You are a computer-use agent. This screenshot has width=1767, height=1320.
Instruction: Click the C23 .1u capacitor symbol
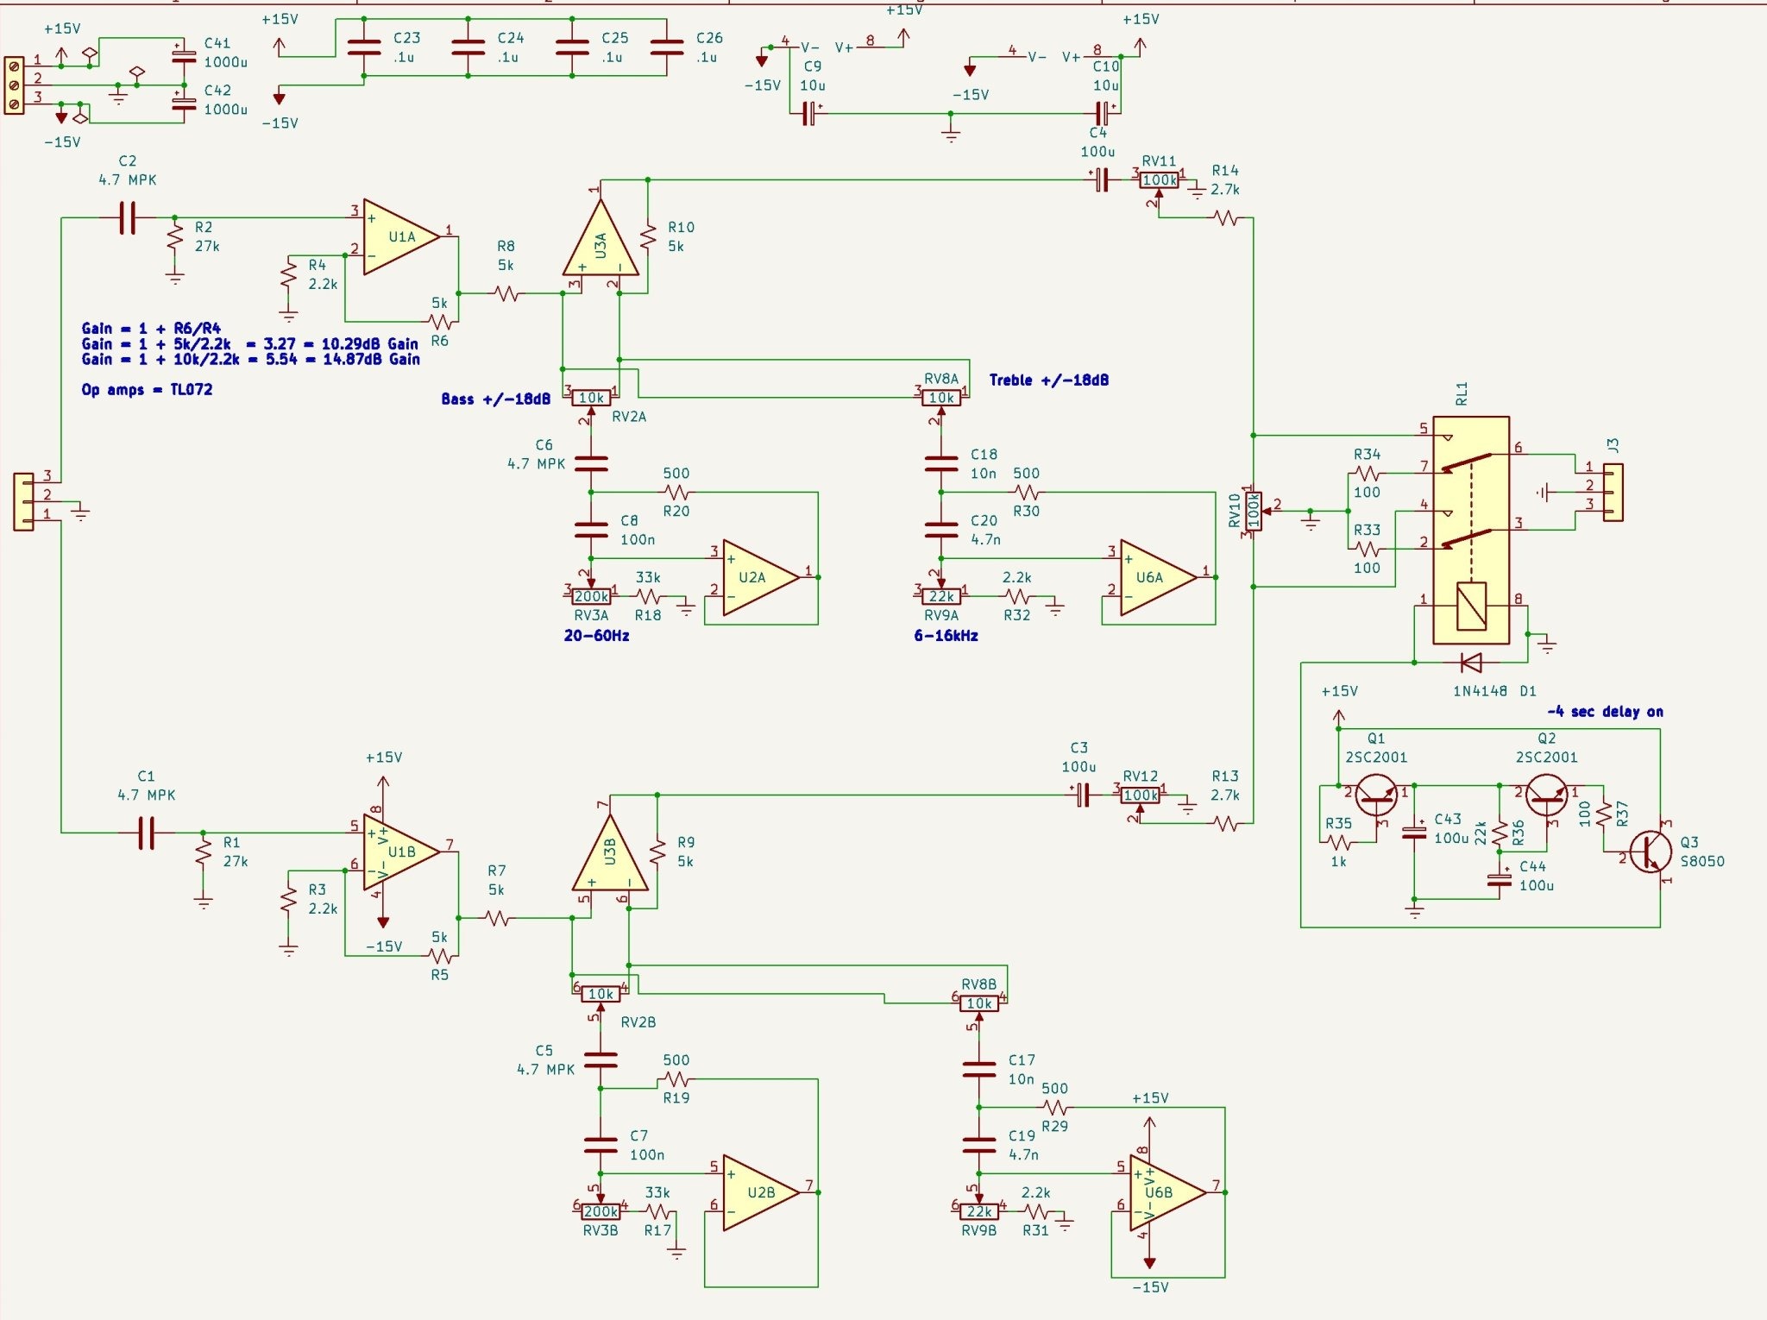pyautogui.click(x=363, y=47)
